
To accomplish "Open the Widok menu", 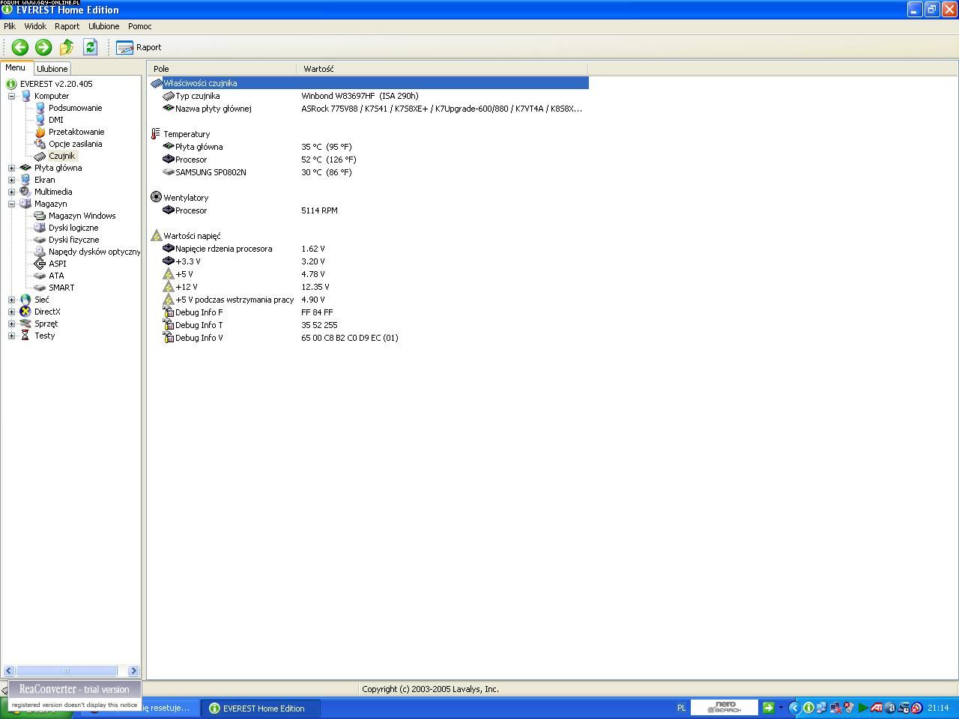I will 35,26.
